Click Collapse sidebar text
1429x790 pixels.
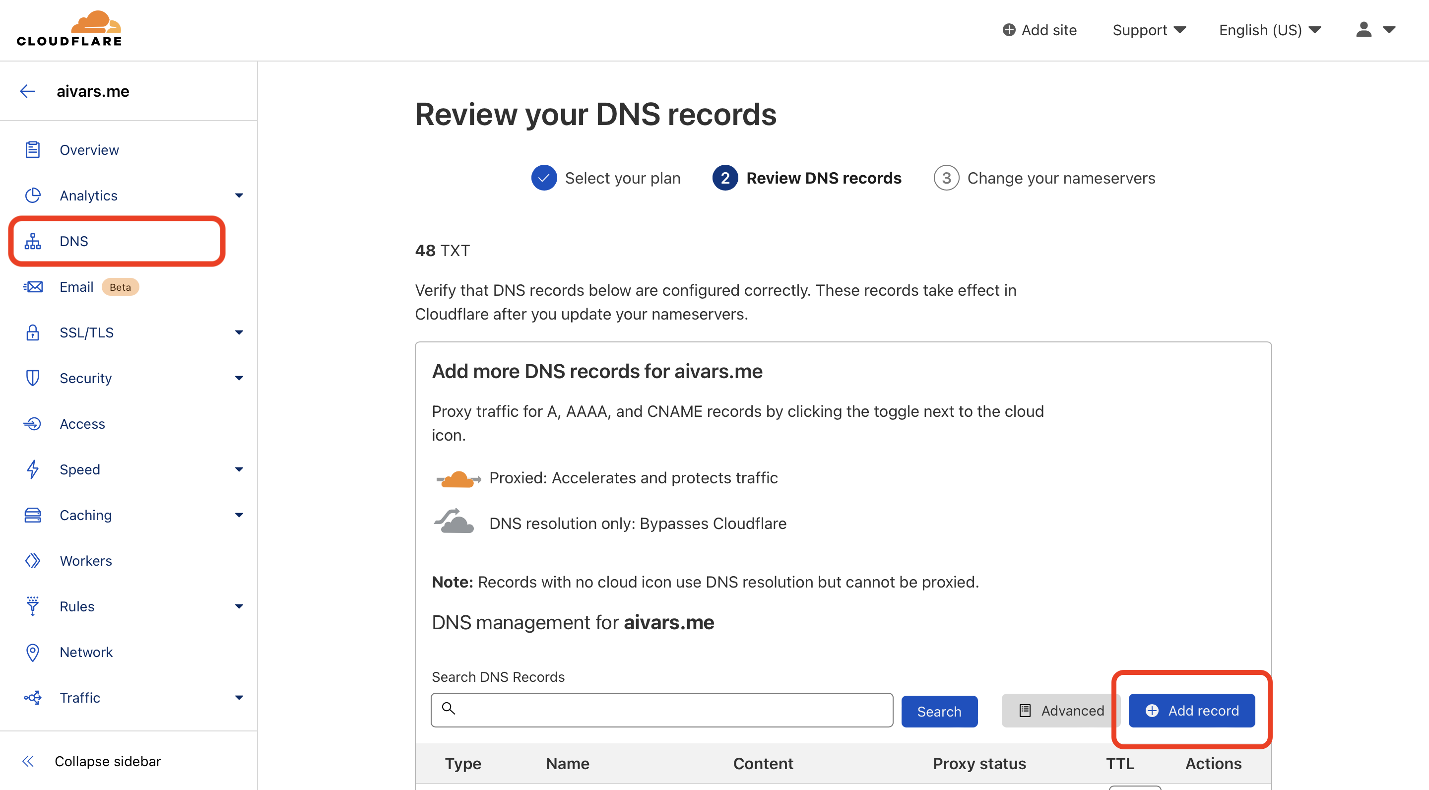tap(108, 761)
